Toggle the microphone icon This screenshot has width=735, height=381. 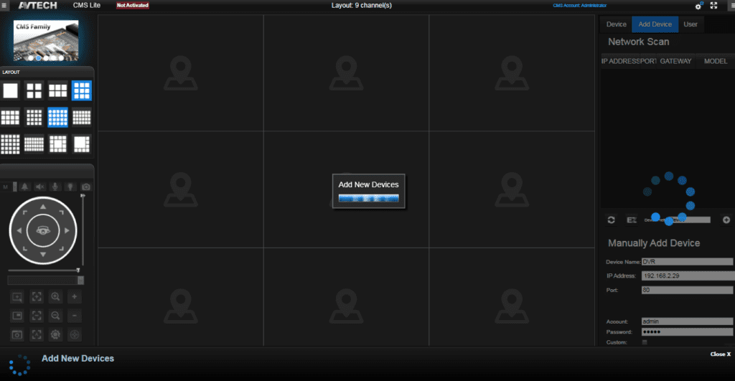coord(55,187)
